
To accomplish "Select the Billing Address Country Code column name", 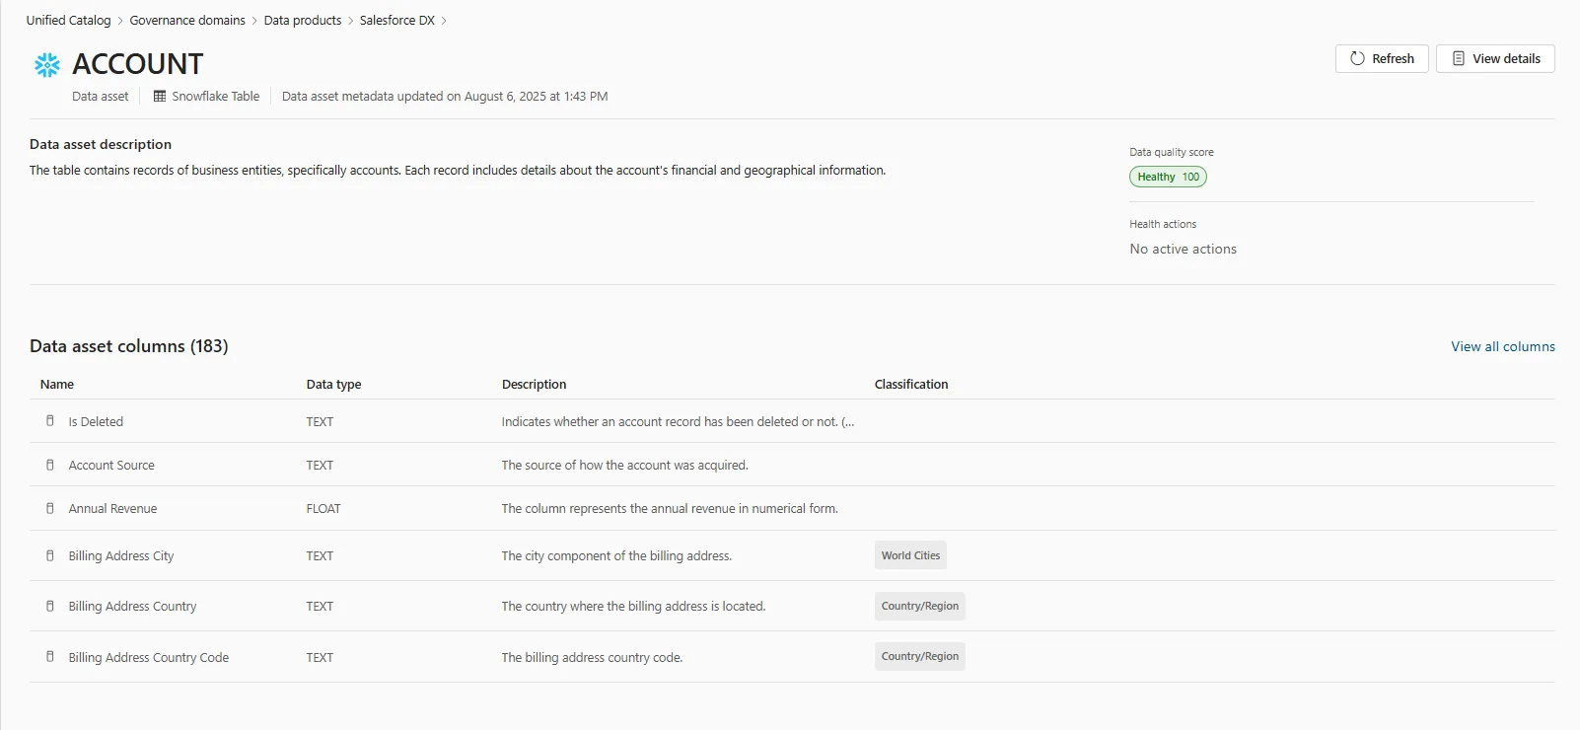I will pos(149,657).
